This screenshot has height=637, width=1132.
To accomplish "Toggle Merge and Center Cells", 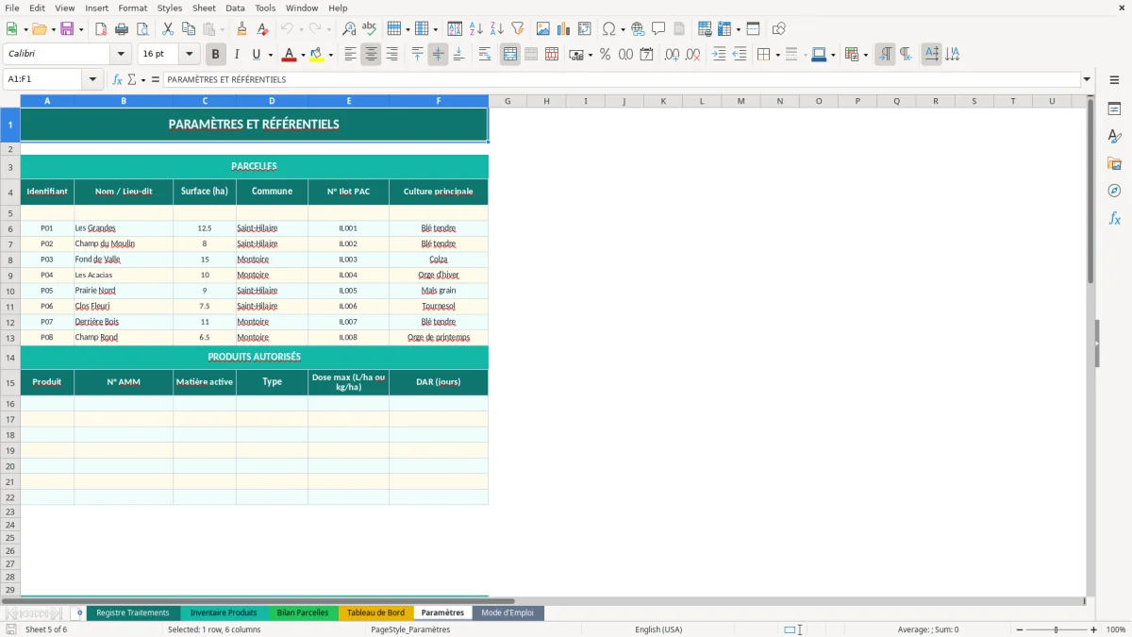I will (510, 55).
